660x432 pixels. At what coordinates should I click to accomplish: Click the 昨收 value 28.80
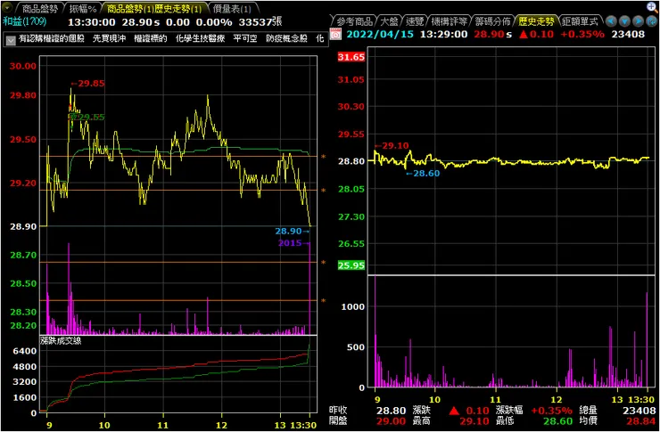pos(391,411)
